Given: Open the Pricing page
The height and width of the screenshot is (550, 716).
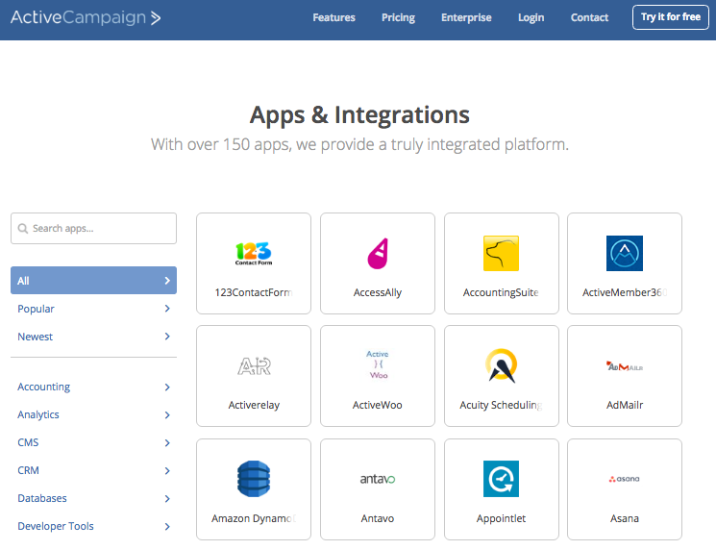Looking at the screenshot, I should (x=398, y=17).
